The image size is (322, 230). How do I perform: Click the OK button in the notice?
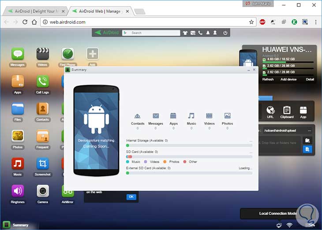(x=131, y=197)
